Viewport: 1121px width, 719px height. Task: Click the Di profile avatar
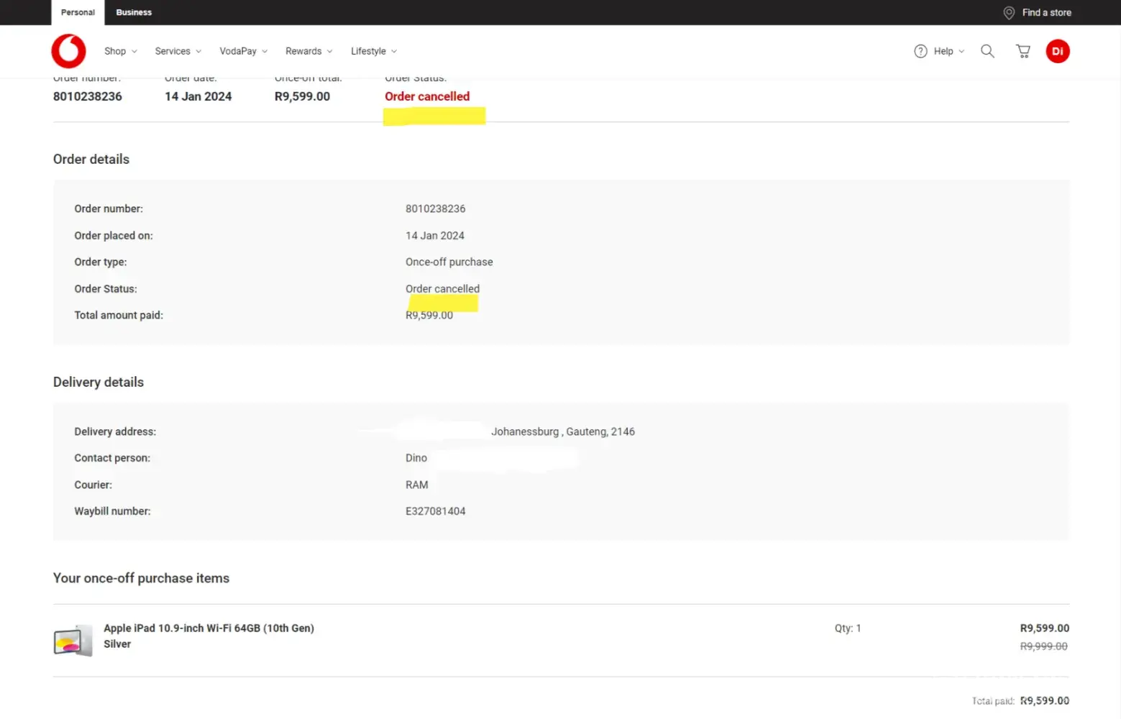point(1057,51)
